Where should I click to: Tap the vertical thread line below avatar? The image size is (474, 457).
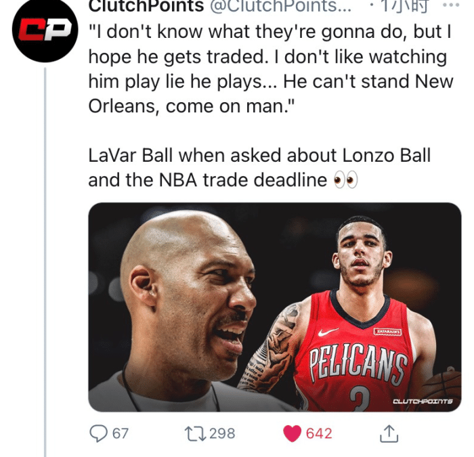point(45,261)
